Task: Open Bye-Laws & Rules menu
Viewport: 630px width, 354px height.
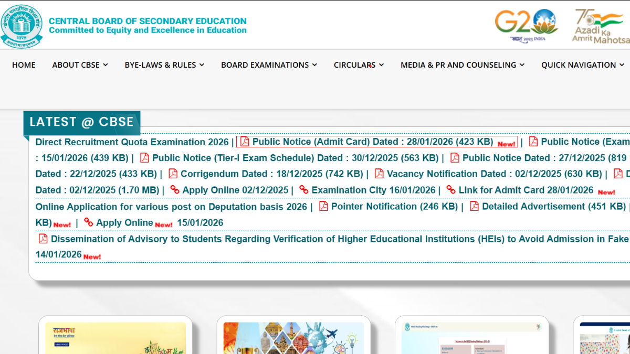Action: pyautogui.click(x=164, y=65)
